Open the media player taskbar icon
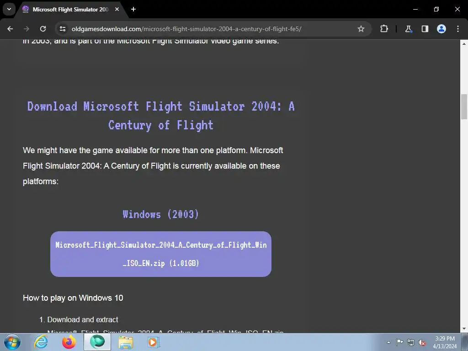Viewport: 468px width, 351px height. click(x=153, y=342)
